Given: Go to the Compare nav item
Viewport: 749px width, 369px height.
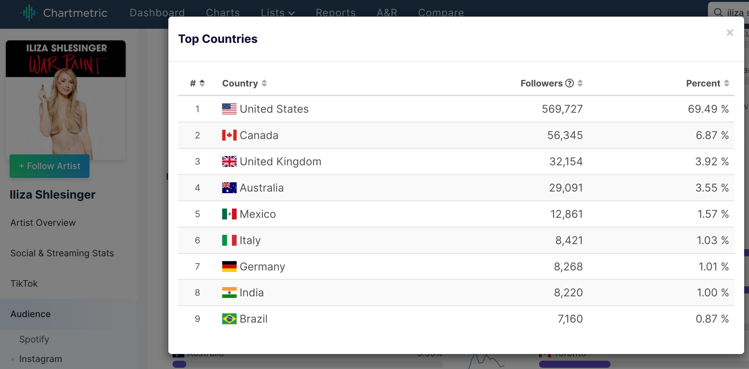Looking at the screenshot, I should (441, 13).
